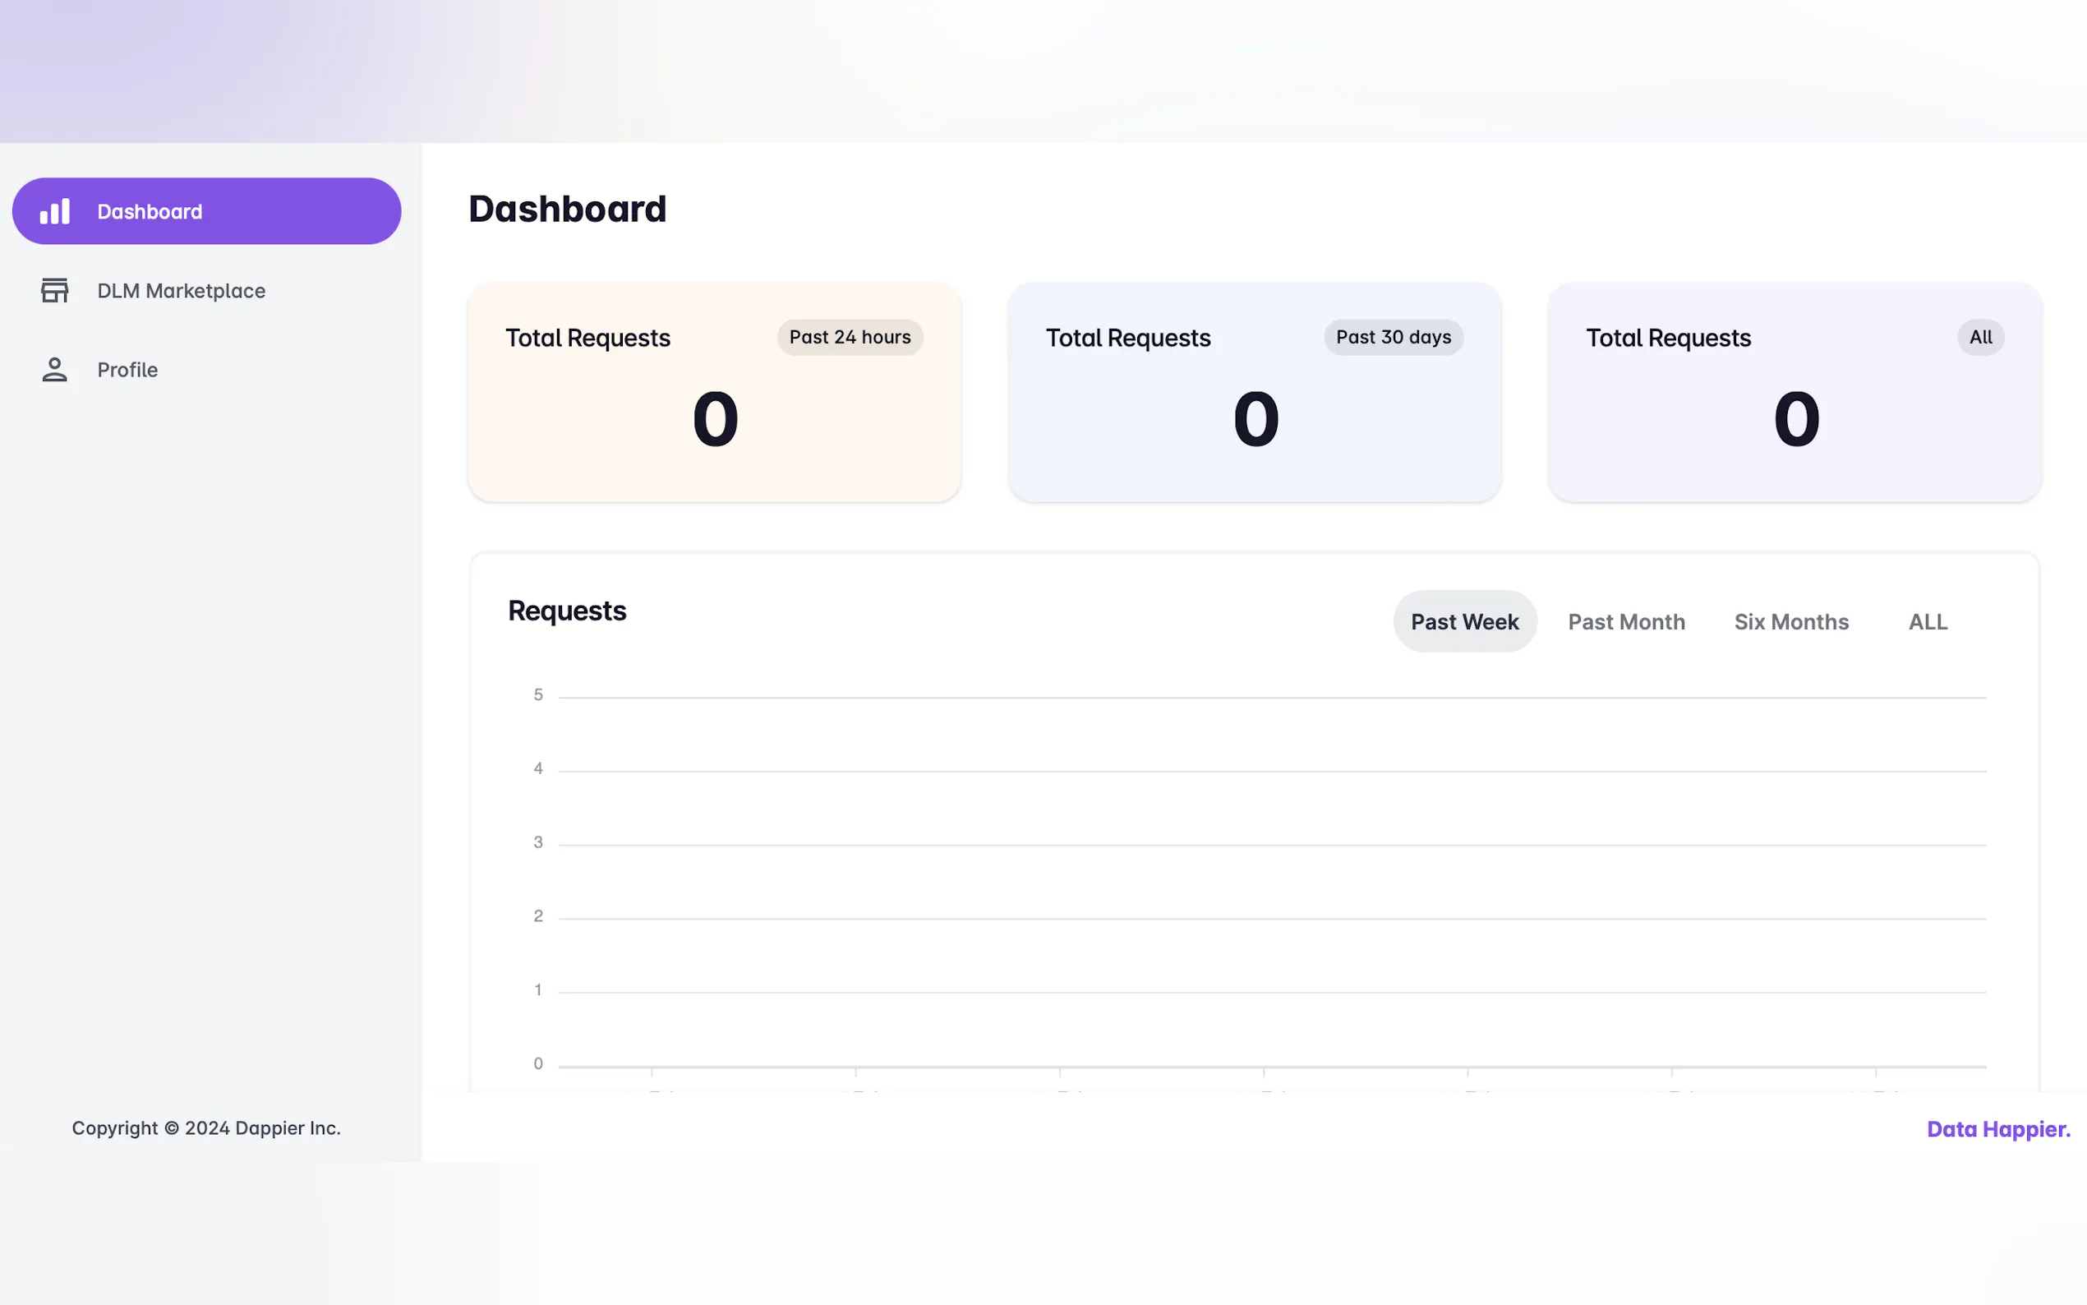
Task: Go to the Profile page label
Action: pos(127,370)
